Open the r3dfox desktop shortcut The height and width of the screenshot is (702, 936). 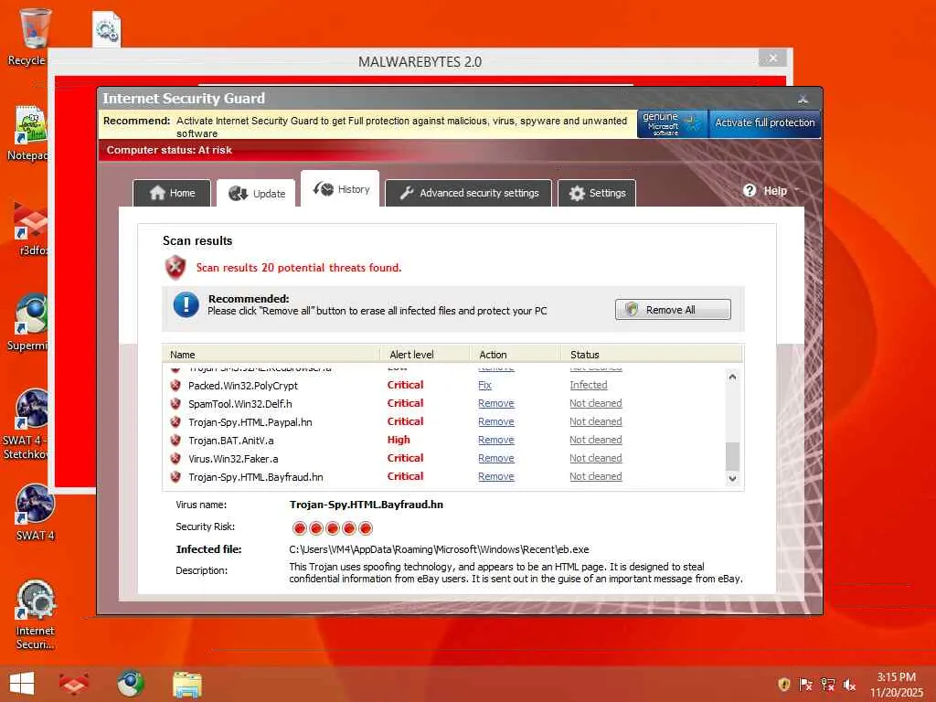pyautogui.click(x=28, y=229)
